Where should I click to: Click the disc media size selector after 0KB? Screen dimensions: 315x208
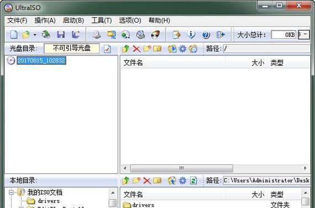[303, 35]
